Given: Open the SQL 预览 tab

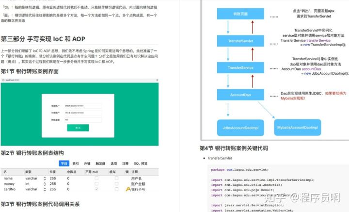Looking at the screenshot, I should pos(141,163).
